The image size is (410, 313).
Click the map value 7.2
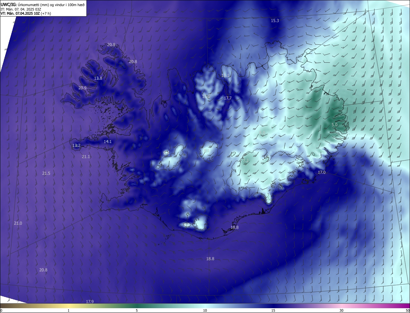[246, 160]
